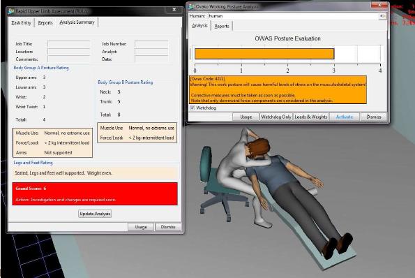
Task: Select the OWAS Analysis tab
Action: click(x=199, y=25)
